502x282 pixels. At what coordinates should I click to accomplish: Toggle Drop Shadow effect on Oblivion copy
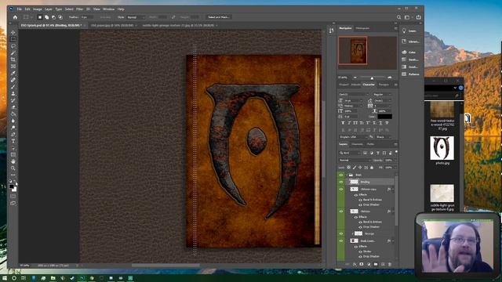[x=361, y=204]
